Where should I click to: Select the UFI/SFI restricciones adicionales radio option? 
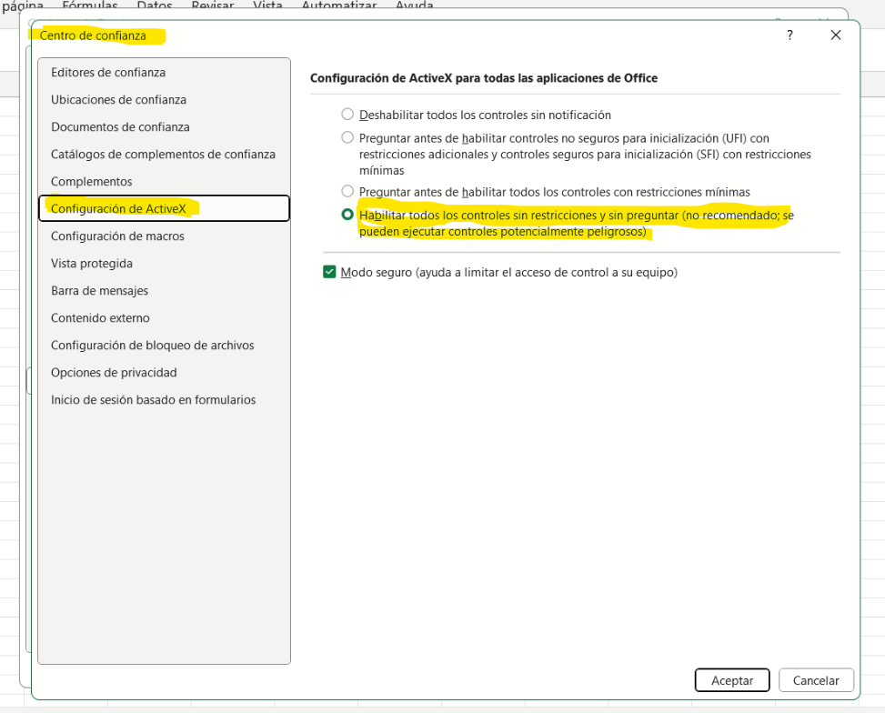tap(347, 137)
